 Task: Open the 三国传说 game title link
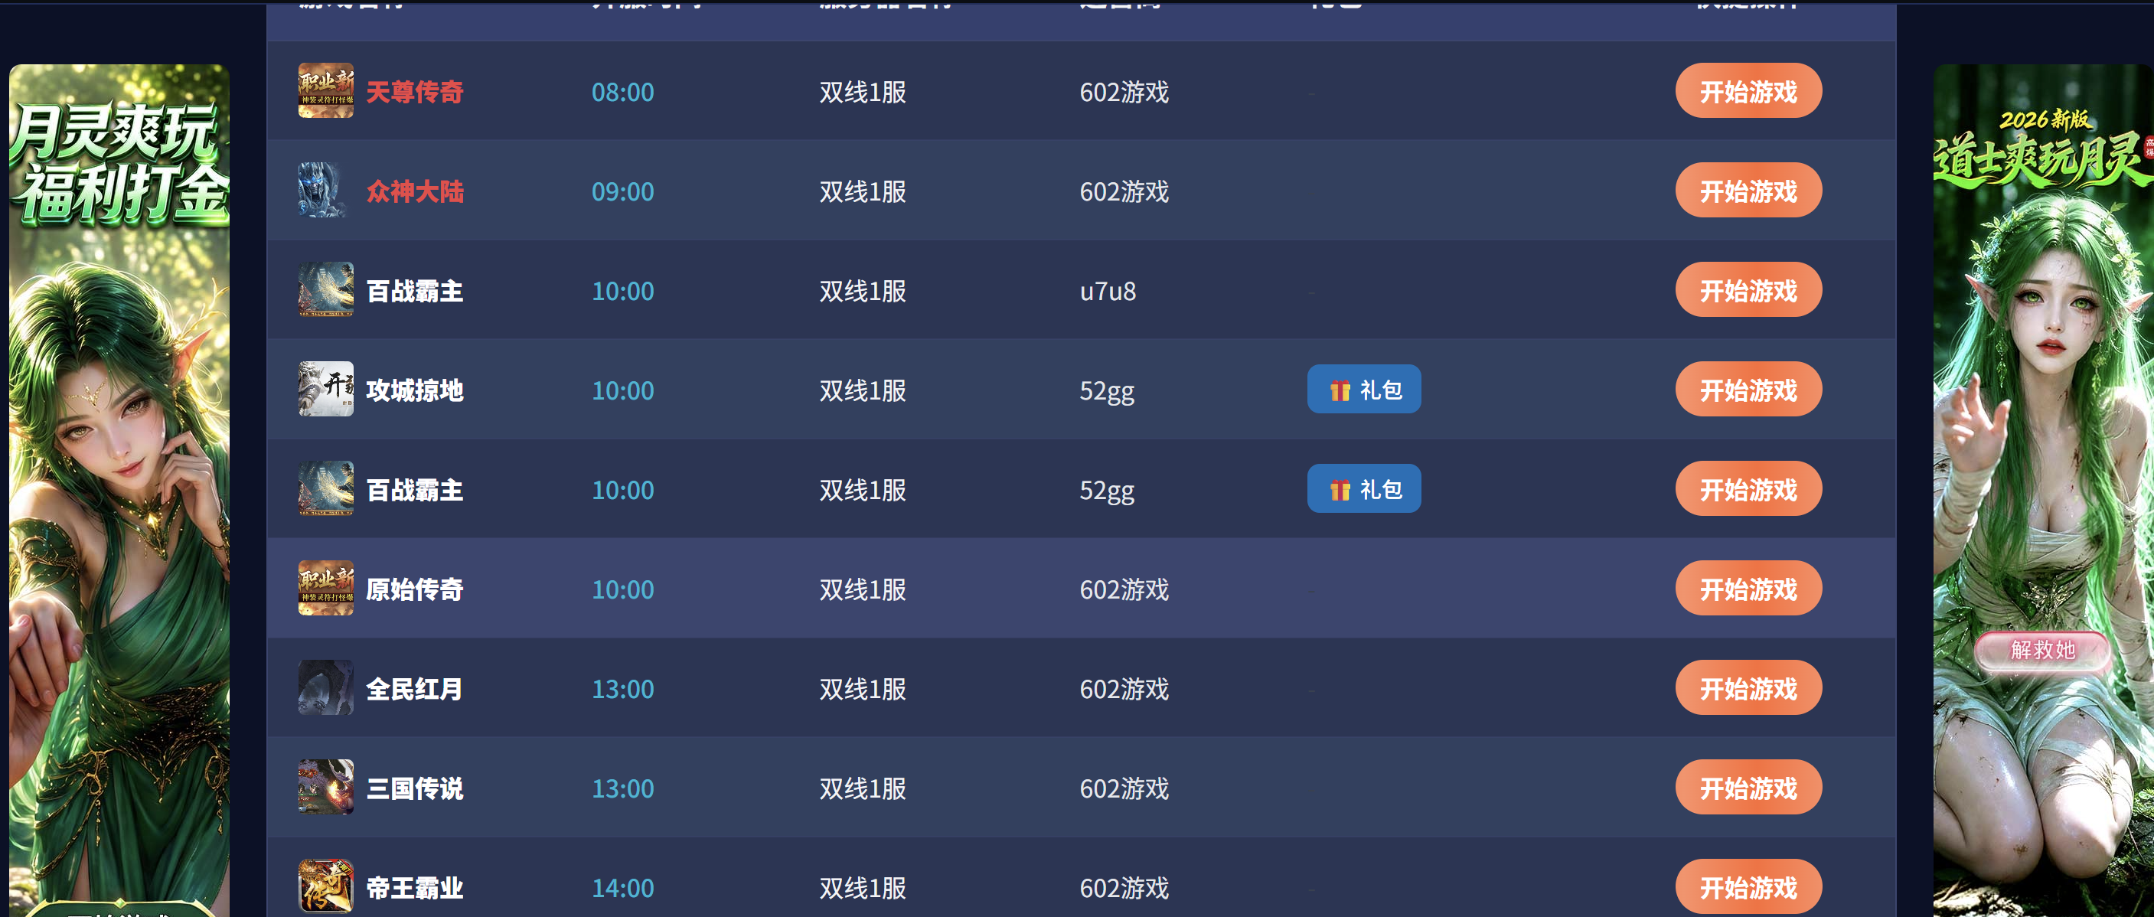pos(415,788)
